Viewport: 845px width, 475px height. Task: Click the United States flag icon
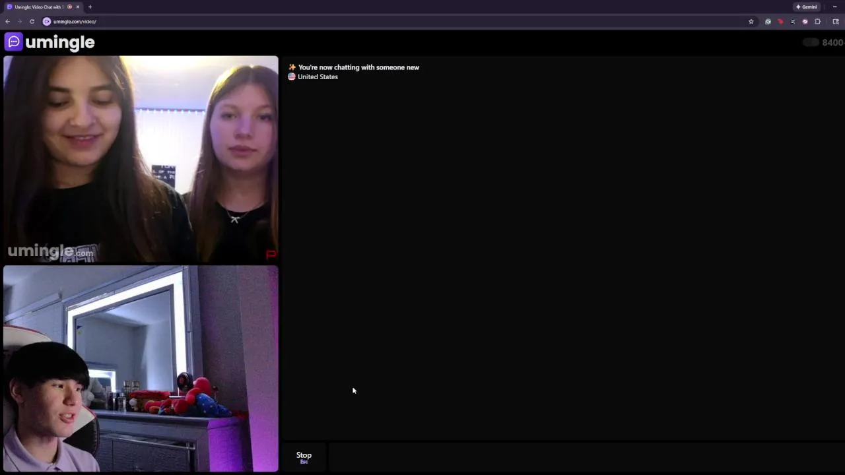click(291, 77)
